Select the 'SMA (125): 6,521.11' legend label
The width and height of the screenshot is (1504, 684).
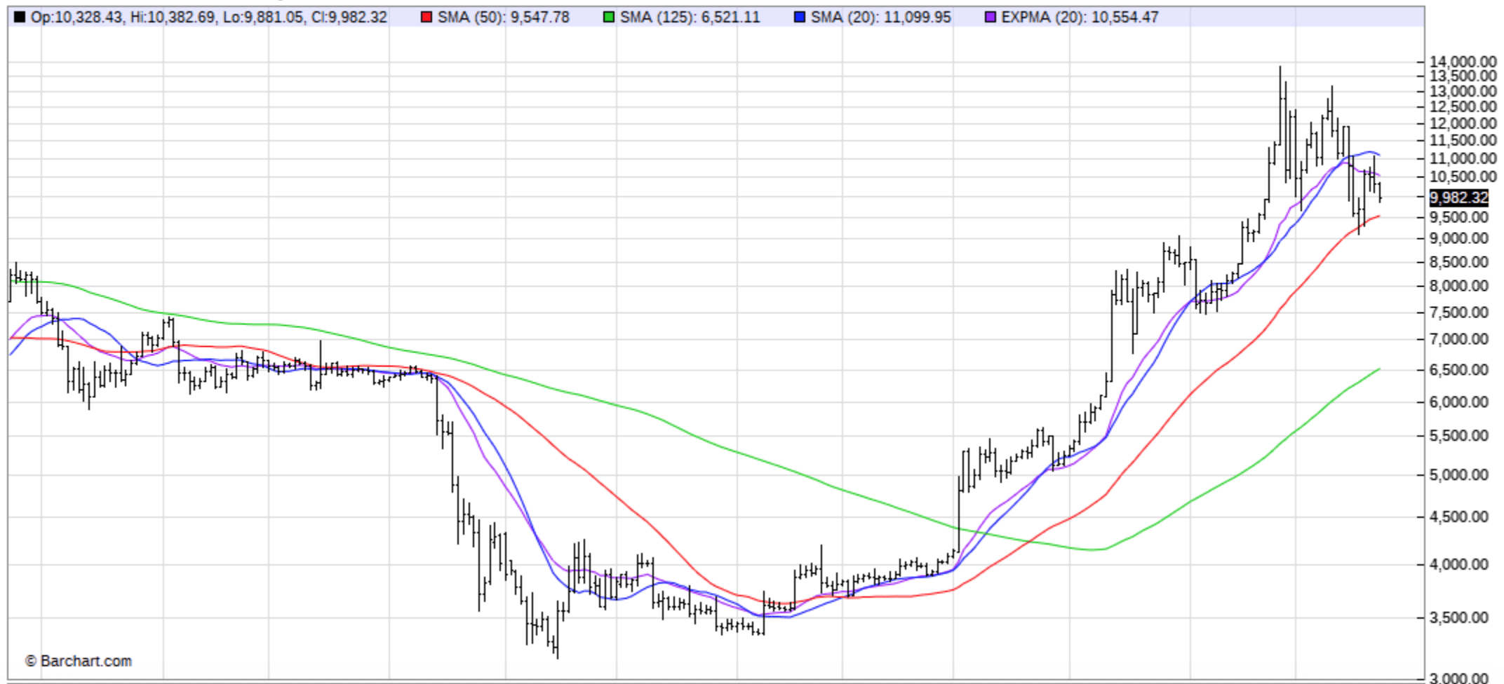tap(690, 17)
